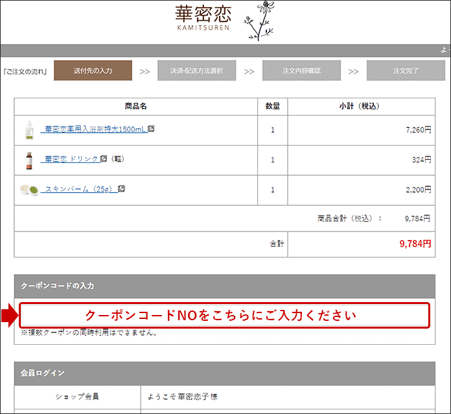
Task: Click the 小計（税込） column header
Action: click(x=362, y=107)
